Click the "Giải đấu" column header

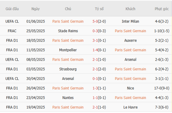click(12, 9)
